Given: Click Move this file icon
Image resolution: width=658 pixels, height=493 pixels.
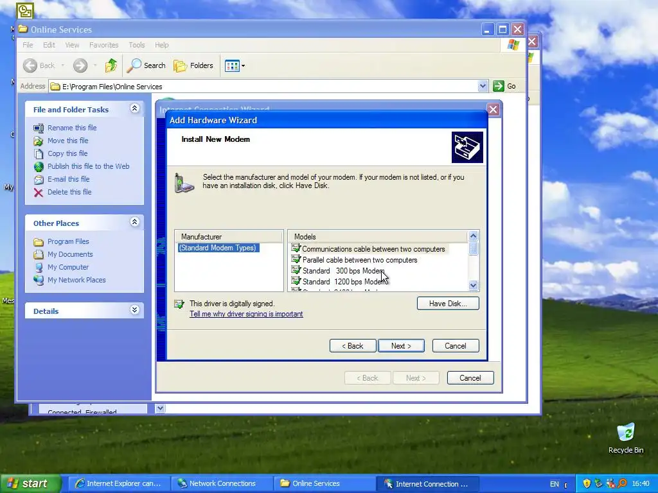Looking at the screenshot, I should [39, 141].
